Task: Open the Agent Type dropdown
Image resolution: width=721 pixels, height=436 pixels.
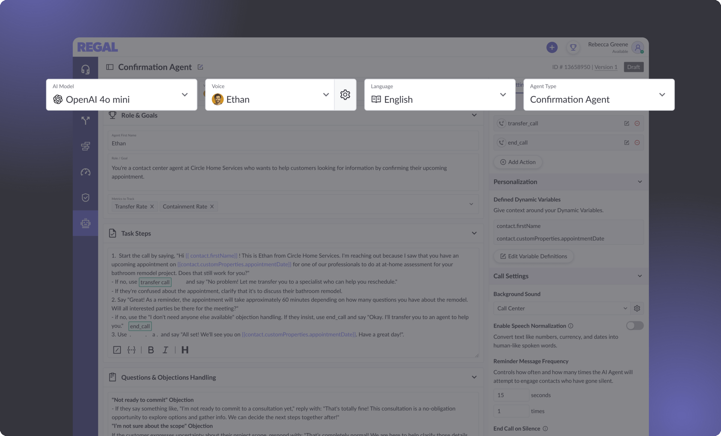Action: [599, 95]
